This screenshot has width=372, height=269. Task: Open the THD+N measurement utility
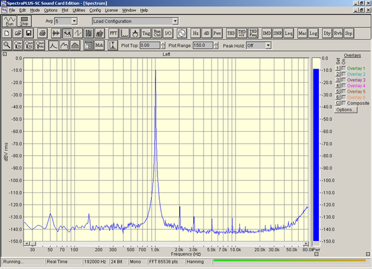[242, 33]
